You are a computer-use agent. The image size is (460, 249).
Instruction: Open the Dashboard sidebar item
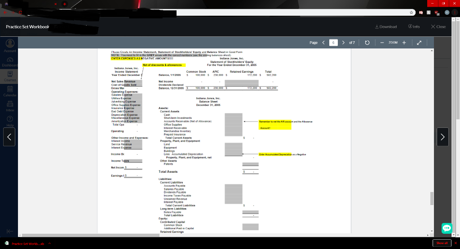pos(10,62)
